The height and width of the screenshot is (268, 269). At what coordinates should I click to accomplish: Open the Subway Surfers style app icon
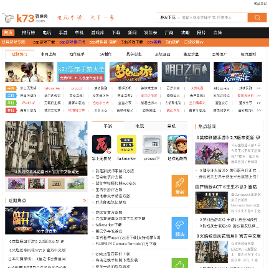pos(177,144)
